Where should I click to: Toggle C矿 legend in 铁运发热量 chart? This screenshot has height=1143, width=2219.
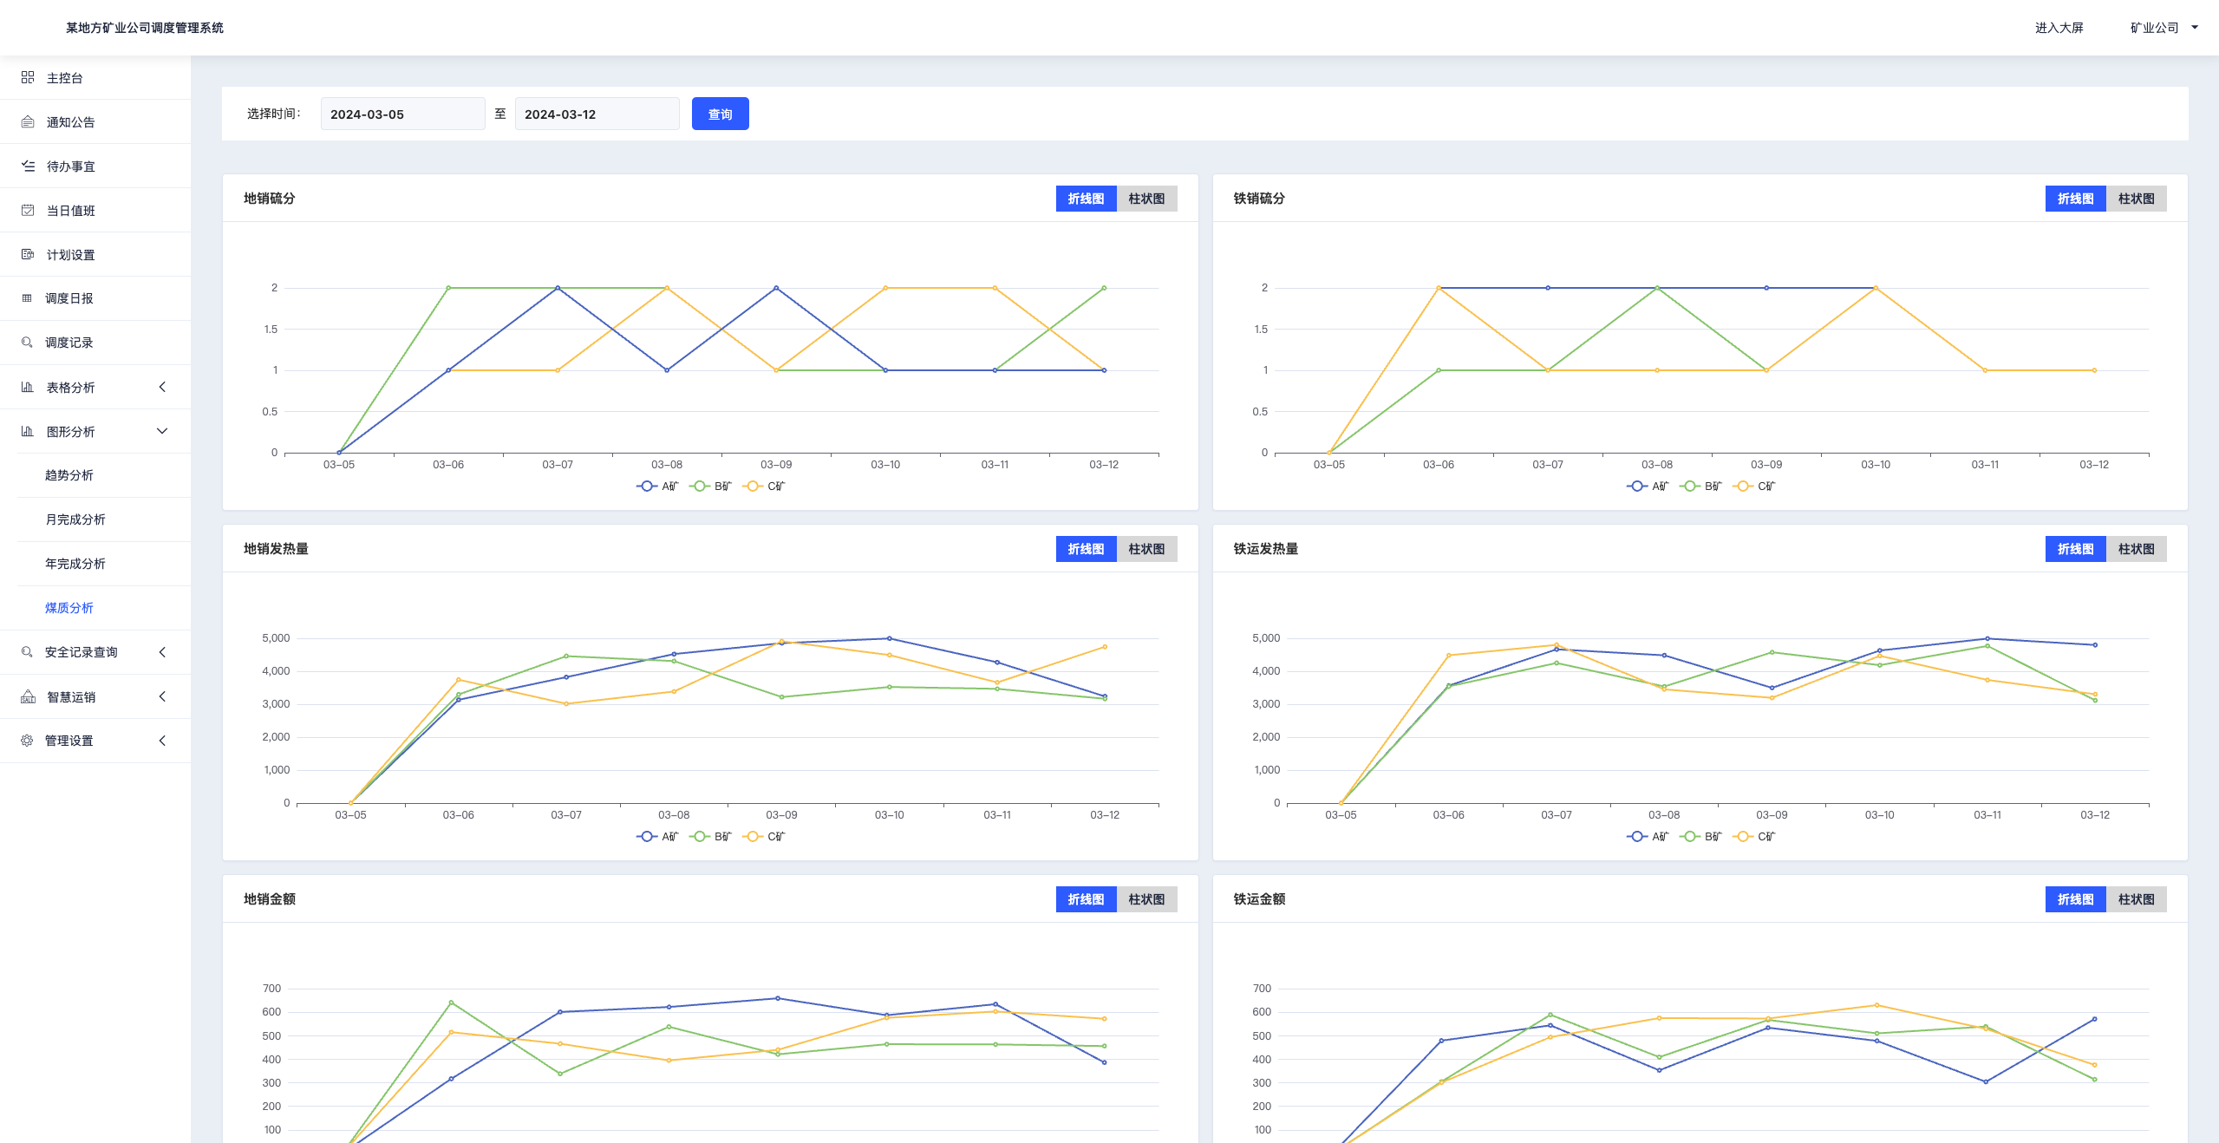(x=1754, y=836)
